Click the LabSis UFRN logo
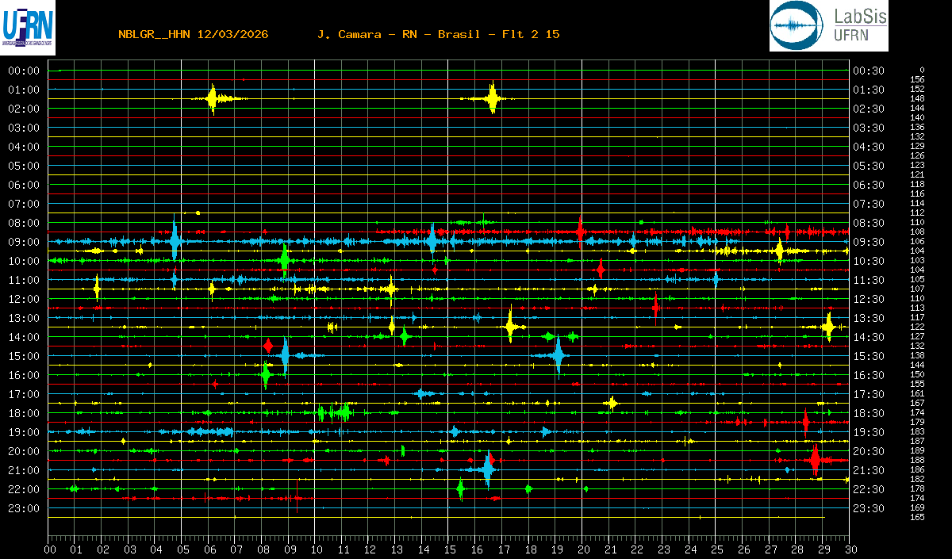The width and height of the screenshot is (952, 559). (x=828, y=26)
